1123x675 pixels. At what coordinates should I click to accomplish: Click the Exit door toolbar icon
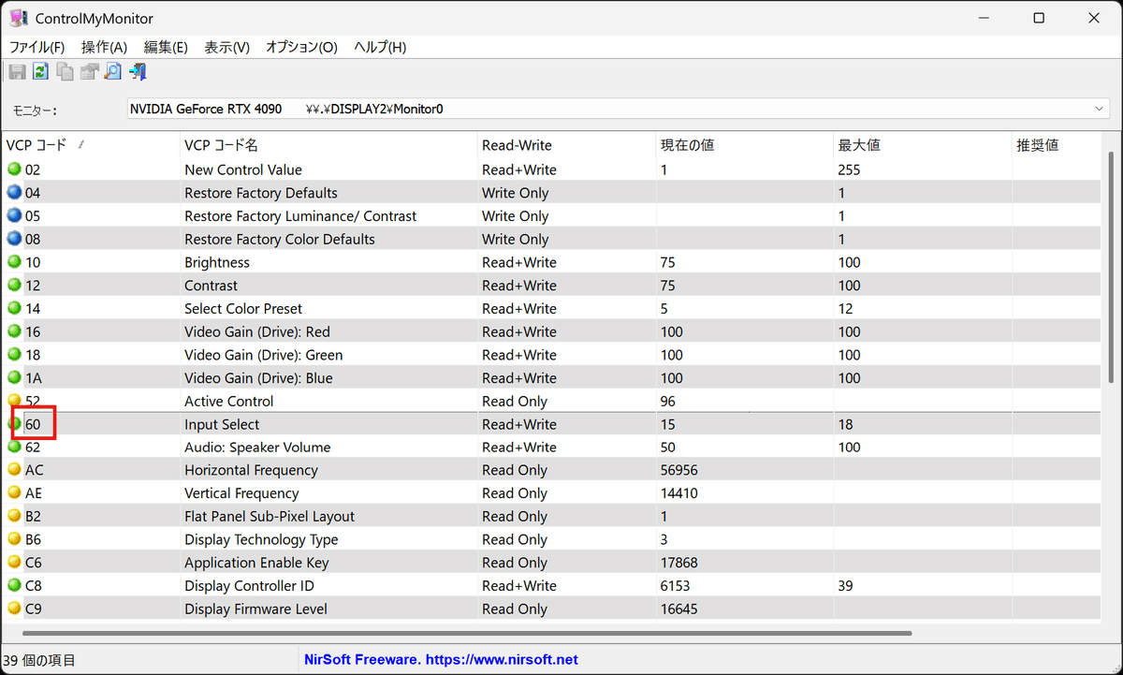tap(138, 71)
